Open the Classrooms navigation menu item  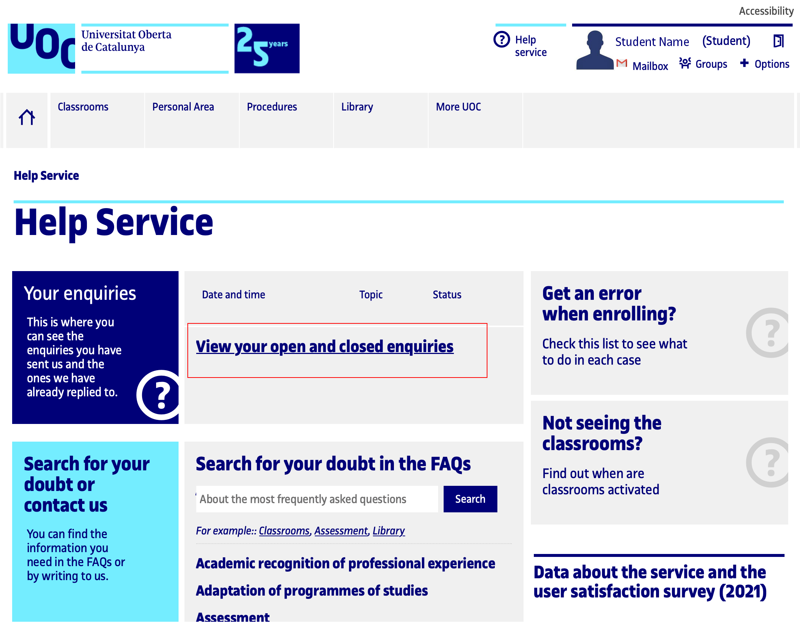coord(83,106)
